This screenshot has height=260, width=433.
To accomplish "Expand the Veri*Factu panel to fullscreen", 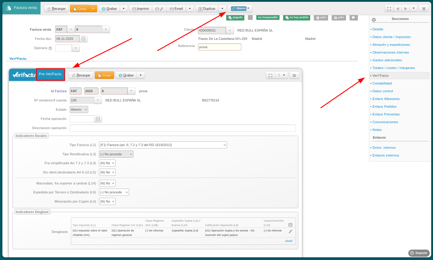I will click(270, 76).
